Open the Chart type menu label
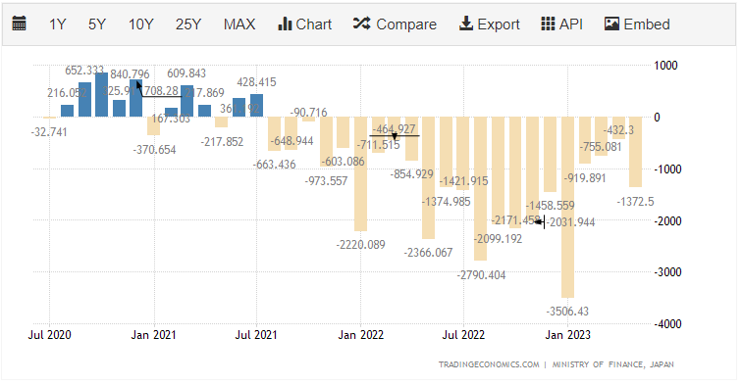The image size is (742, 386). pos(313,24)
